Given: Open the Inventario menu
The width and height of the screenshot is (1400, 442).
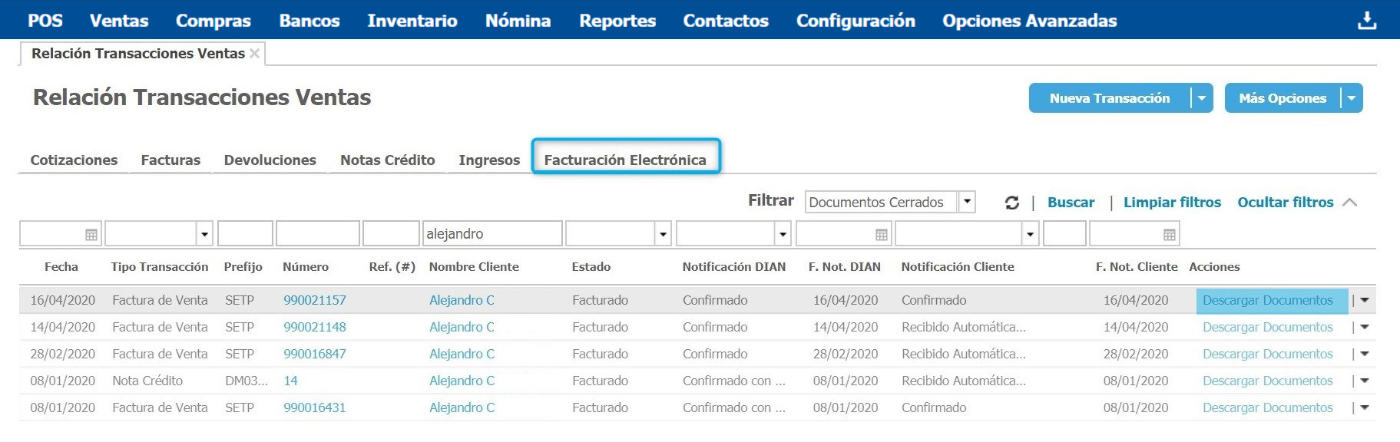Looking at the screenshot, I should [412, 21].
